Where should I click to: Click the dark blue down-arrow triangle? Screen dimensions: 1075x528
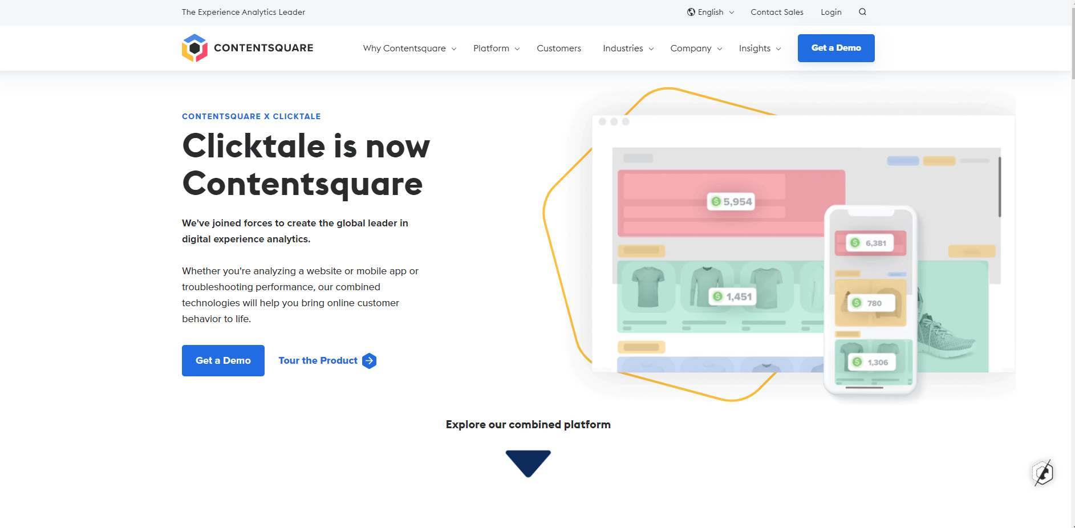click(528, 464)
